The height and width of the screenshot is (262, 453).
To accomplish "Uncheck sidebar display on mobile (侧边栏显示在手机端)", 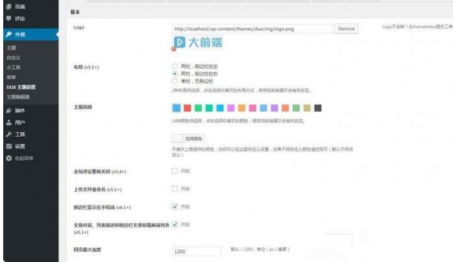I will (175, 207).
